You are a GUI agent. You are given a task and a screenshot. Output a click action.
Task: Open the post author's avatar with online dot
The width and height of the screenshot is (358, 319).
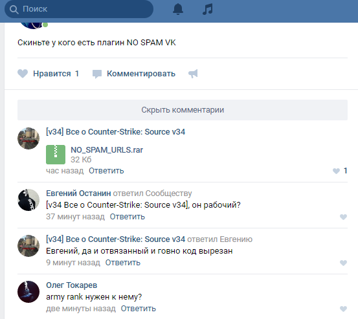(33, 25)
